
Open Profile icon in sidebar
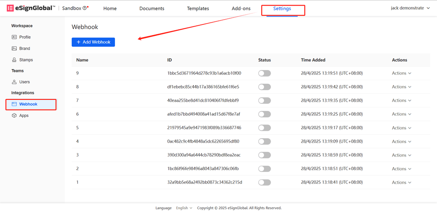tap(14, 37)
